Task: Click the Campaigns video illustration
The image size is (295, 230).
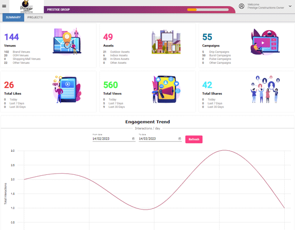Action: click(x=265, y=42)
